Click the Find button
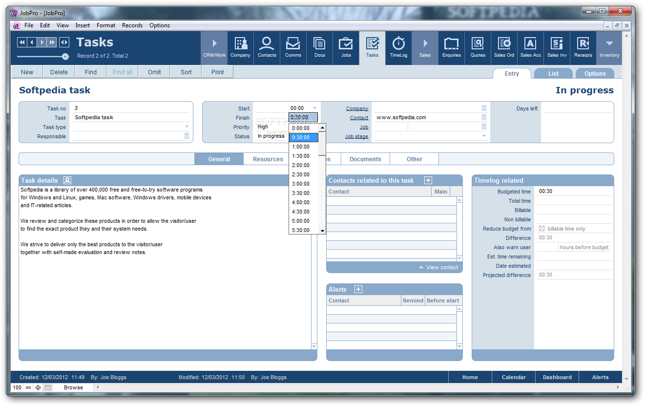This screenshot has width=645, height=406. coord(91,72)
